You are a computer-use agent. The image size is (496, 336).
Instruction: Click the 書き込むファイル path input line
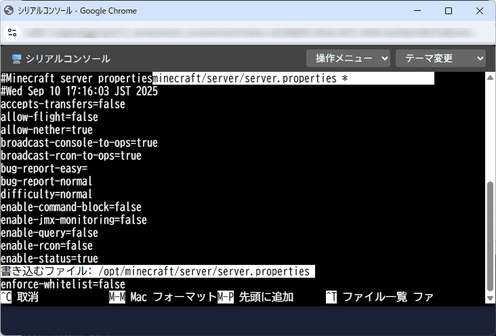tap(203, 272)
